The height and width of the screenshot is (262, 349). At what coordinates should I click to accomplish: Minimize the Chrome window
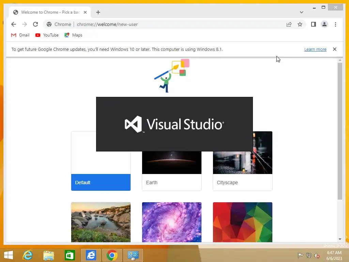tap(314, 8)
